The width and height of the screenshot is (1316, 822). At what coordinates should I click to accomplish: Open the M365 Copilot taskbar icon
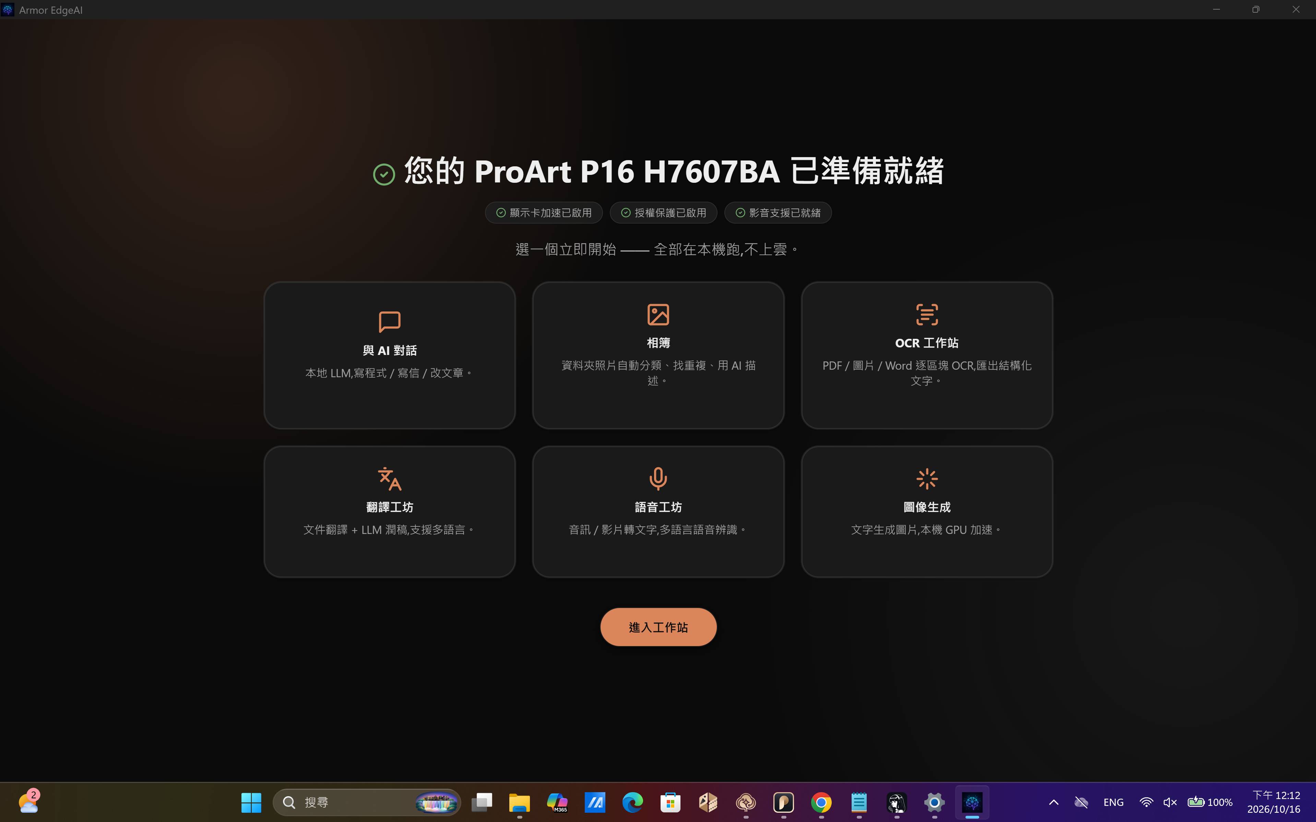point(557,802)
